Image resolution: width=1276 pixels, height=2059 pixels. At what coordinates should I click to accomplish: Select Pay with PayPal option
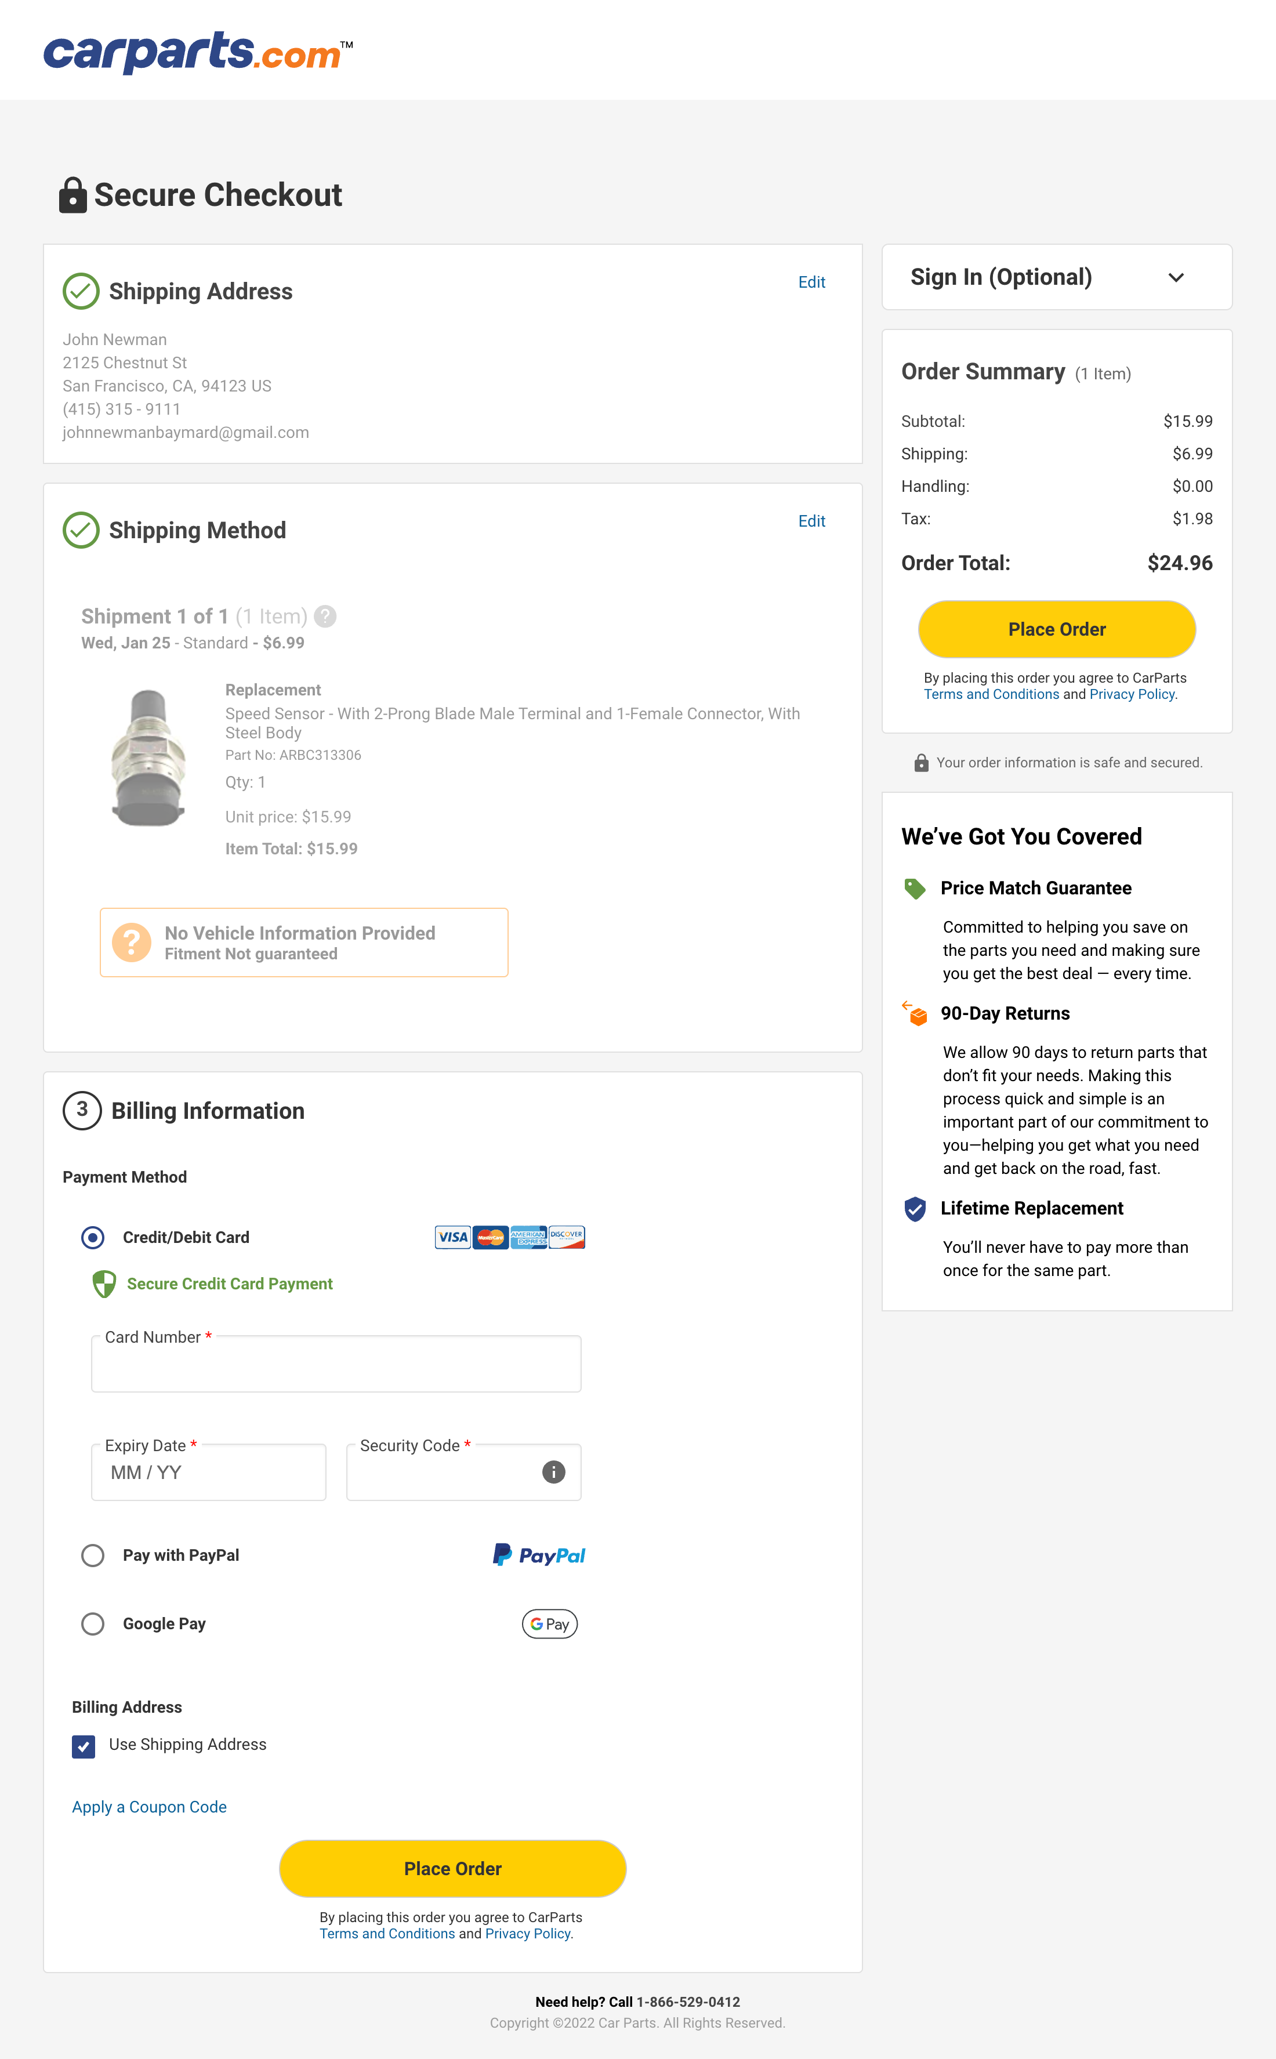coord(93,1555)
